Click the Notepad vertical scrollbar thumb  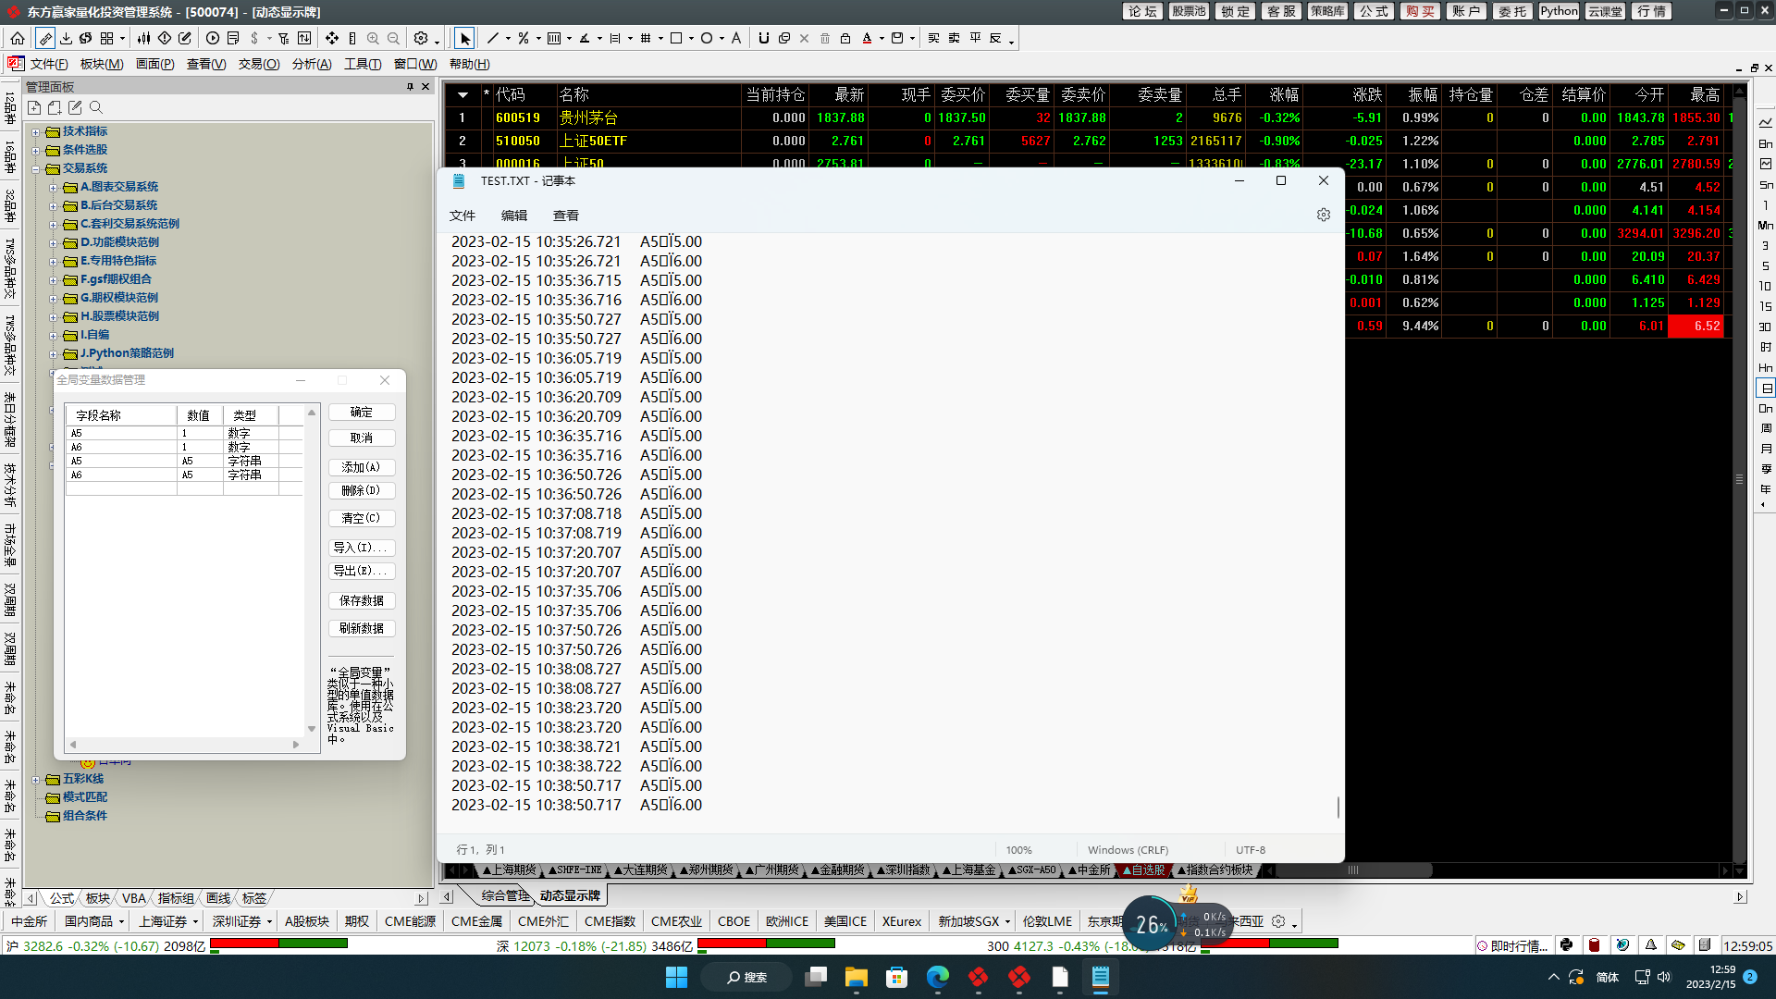(x=1338, y=807)
